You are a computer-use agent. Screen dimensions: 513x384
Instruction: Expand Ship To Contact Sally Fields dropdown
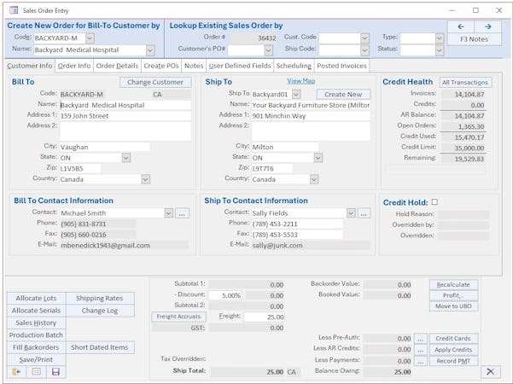tap(351, 213)
